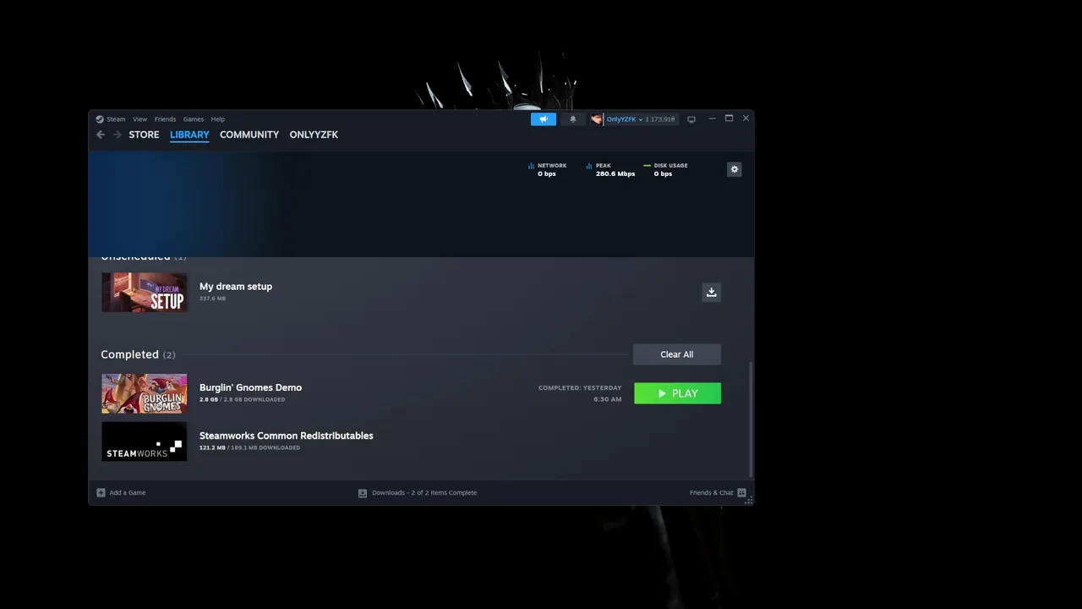Open Downloads - 2 of 2 Items Complete

(424, 492)
